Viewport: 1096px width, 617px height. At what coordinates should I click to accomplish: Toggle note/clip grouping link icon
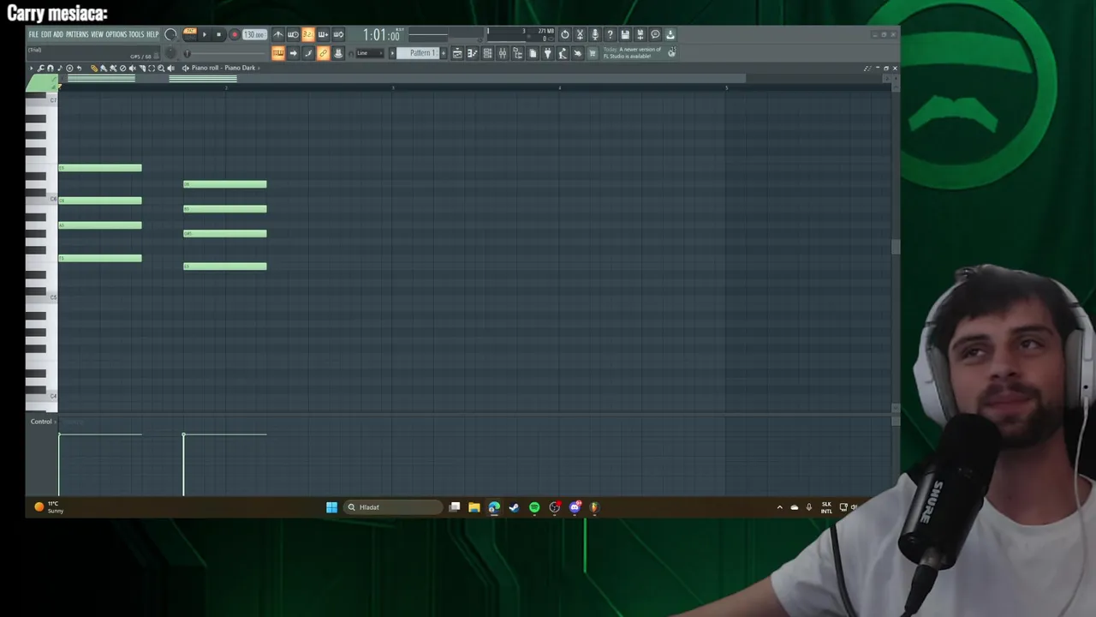pyautogui.click(x=323, y=53)
